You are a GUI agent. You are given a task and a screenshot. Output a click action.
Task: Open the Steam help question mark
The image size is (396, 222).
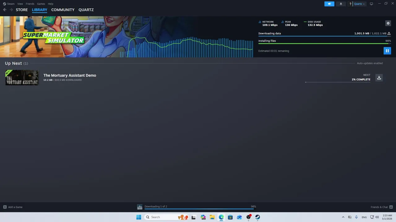point(350,4)
